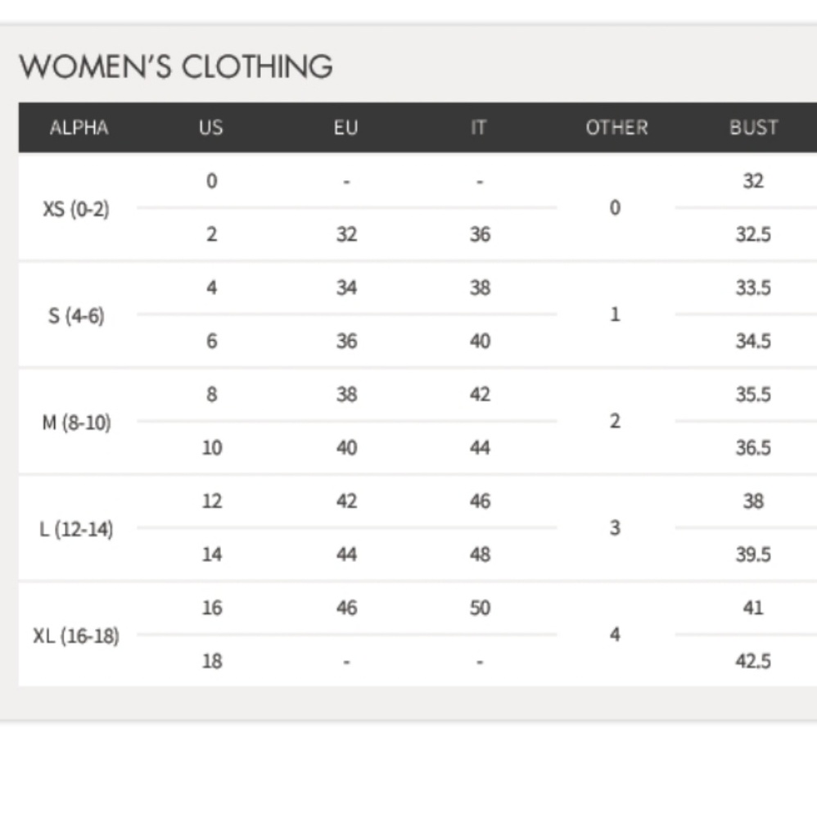Select the bust value 33.5
The image size is (817, 819).
[753, 288]
